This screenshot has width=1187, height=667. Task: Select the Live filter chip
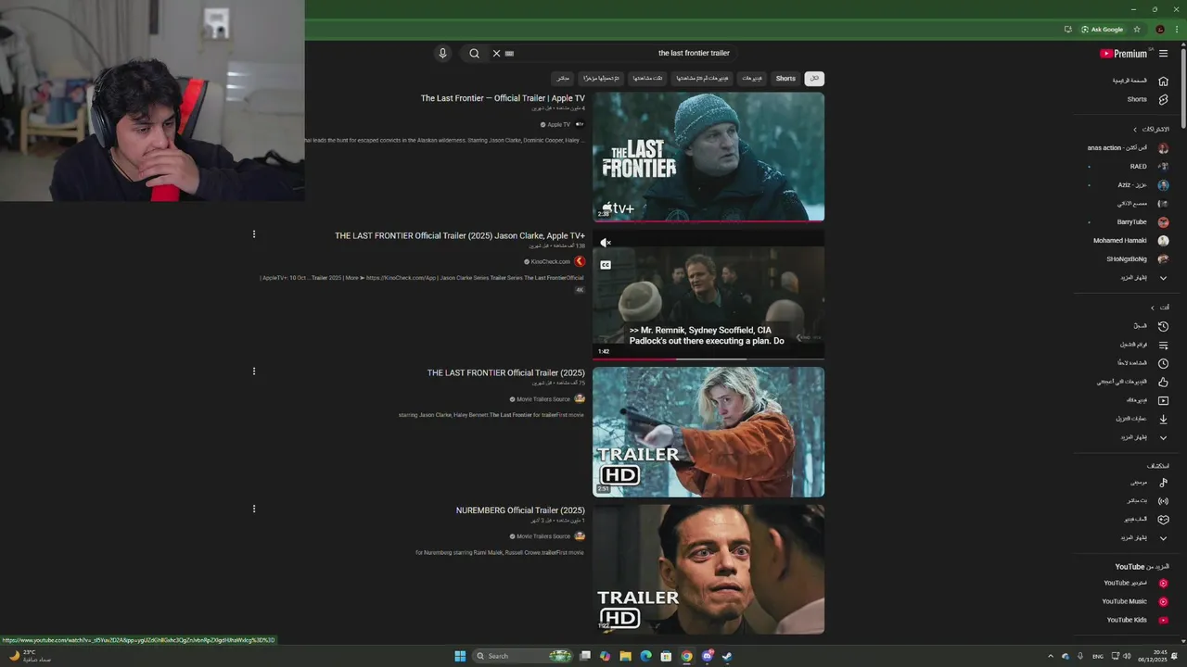click(x=562, y=79)
